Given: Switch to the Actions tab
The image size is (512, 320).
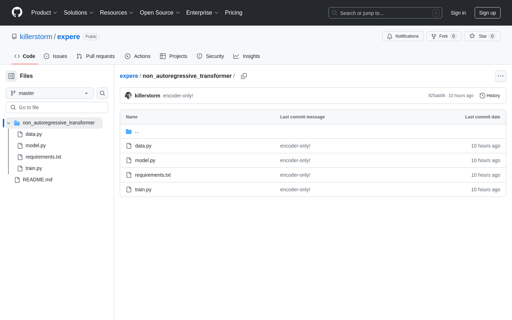Looking at the screenshot, I should coord(138,56).
